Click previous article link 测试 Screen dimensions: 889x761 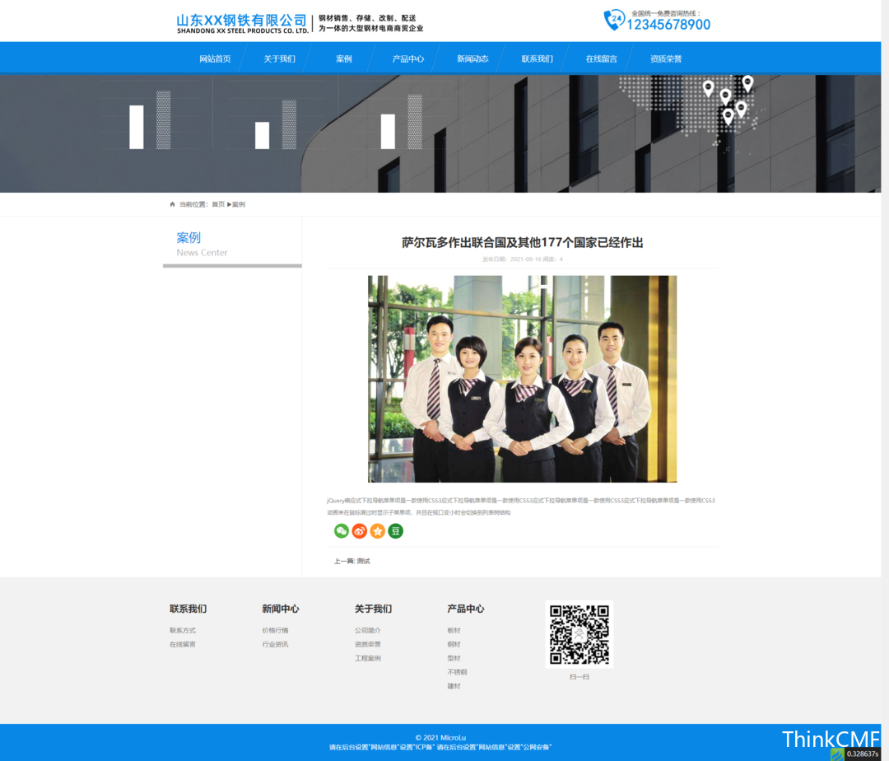click(363, 561)
